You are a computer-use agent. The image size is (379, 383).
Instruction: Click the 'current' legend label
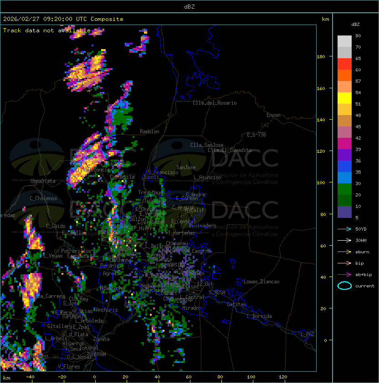(365, 286)
